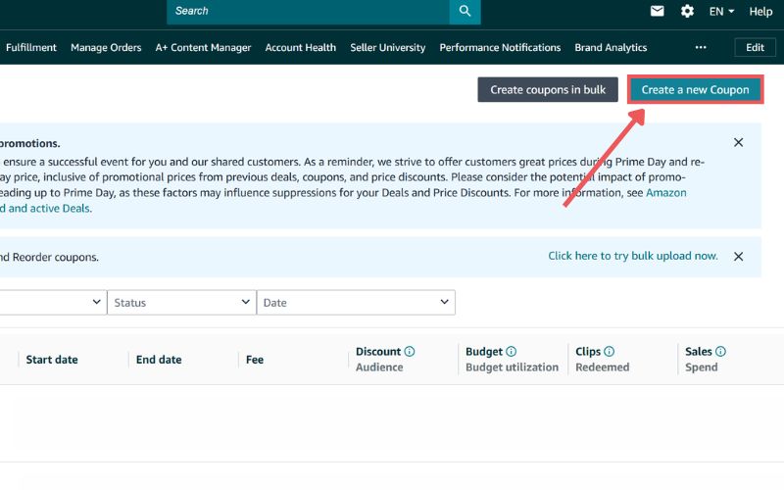Image resolution: width=784 pixels, height=490 pixels.
Task: Click the Budget info icon
Action: (511, 352)
